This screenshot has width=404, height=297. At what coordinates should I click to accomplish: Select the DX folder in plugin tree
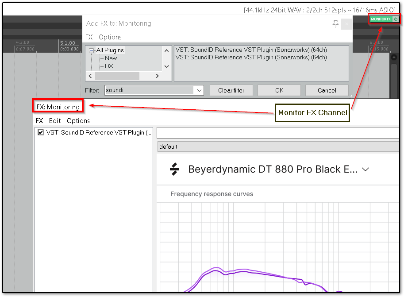[x=109, y=66]
